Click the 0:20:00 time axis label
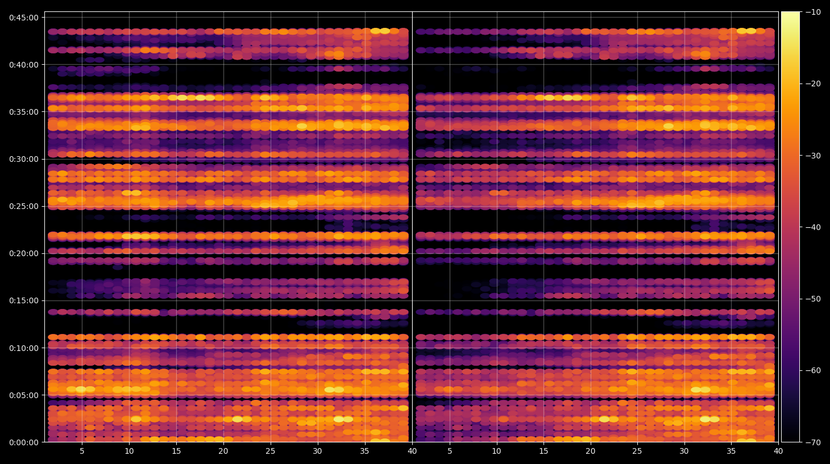Image resolution: width=830 pixels, height=464 pixels. (24, 253)
